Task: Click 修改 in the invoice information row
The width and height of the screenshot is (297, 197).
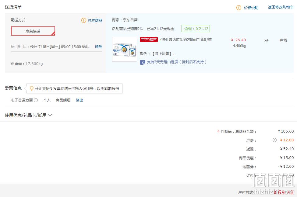Action: 80,100
